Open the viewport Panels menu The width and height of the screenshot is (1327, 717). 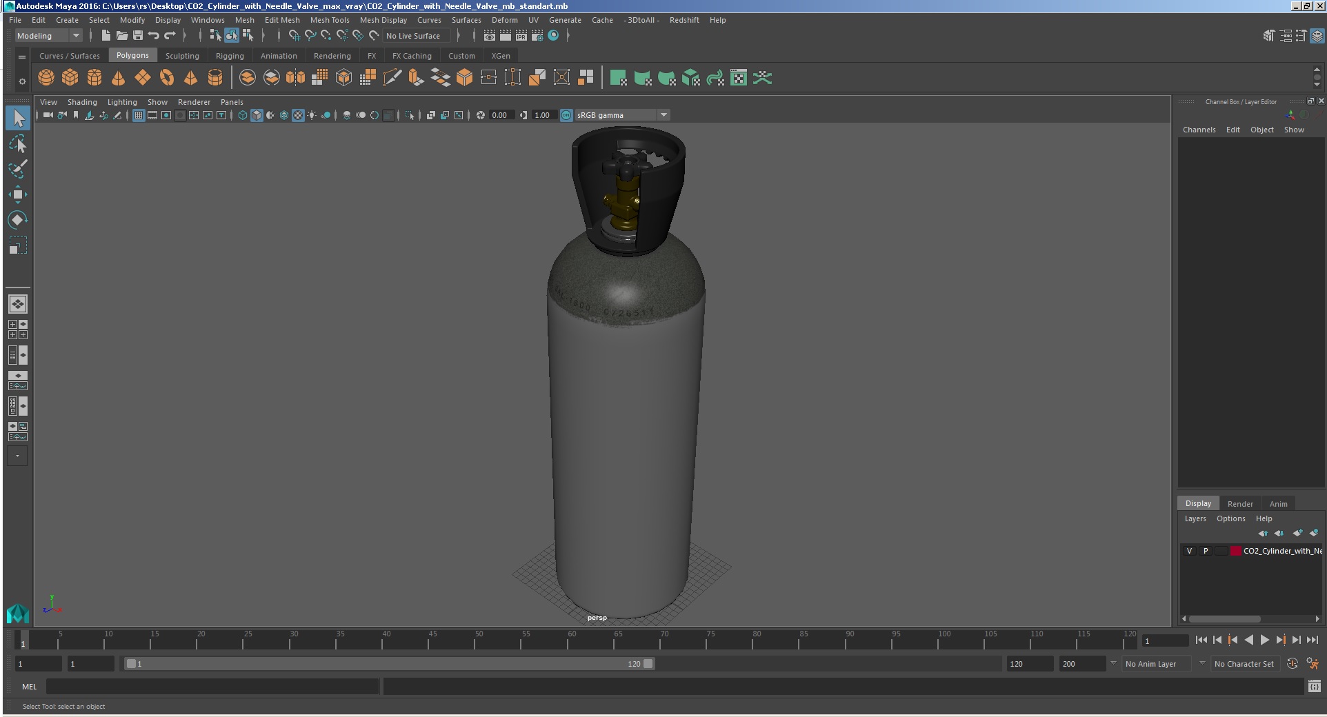pyautogui.click(x=232, y=102)
